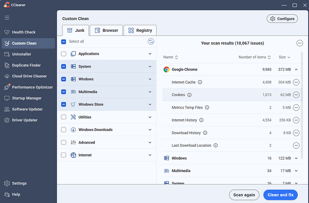Expand the Advanced chevron
Screen dimensions: 309x203
150,143
